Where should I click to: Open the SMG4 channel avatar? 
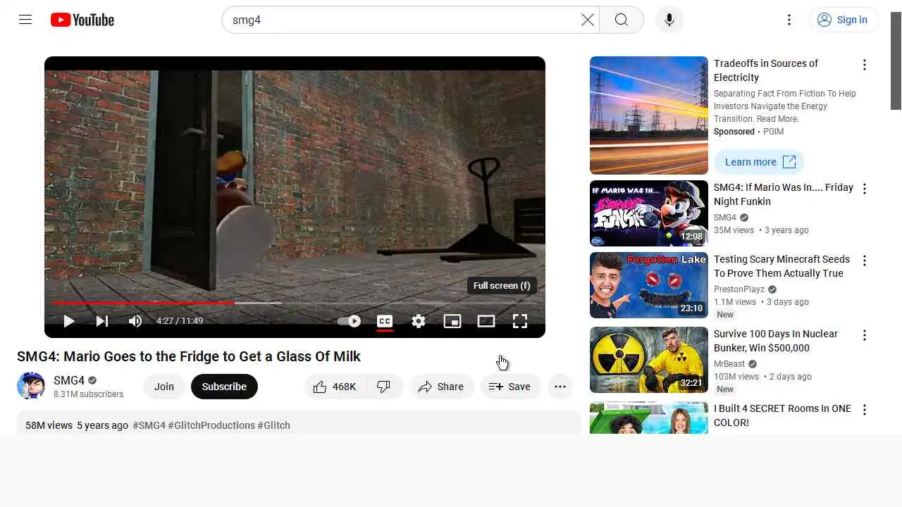(x=31, y=386)
